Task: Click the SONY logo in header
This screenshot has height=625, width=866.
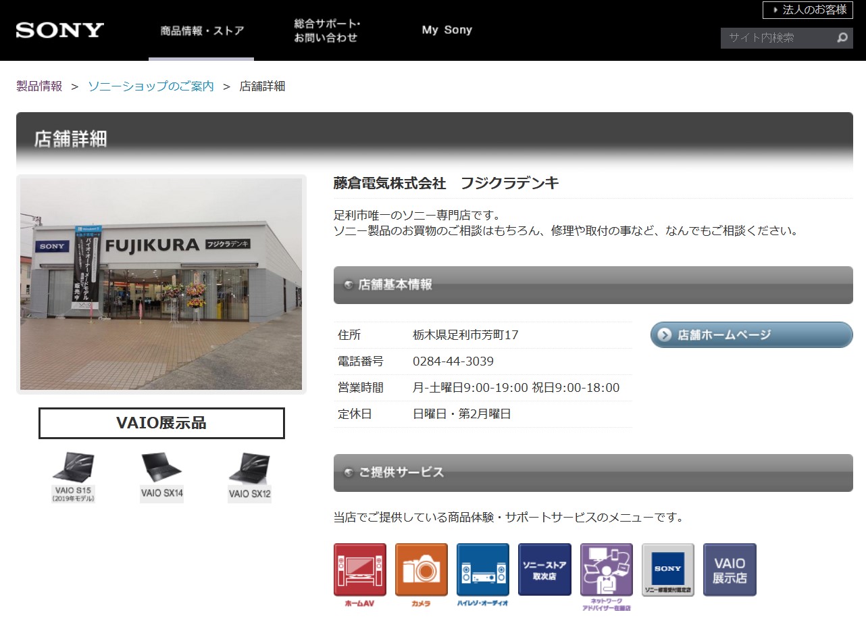Action: [59, 30]
